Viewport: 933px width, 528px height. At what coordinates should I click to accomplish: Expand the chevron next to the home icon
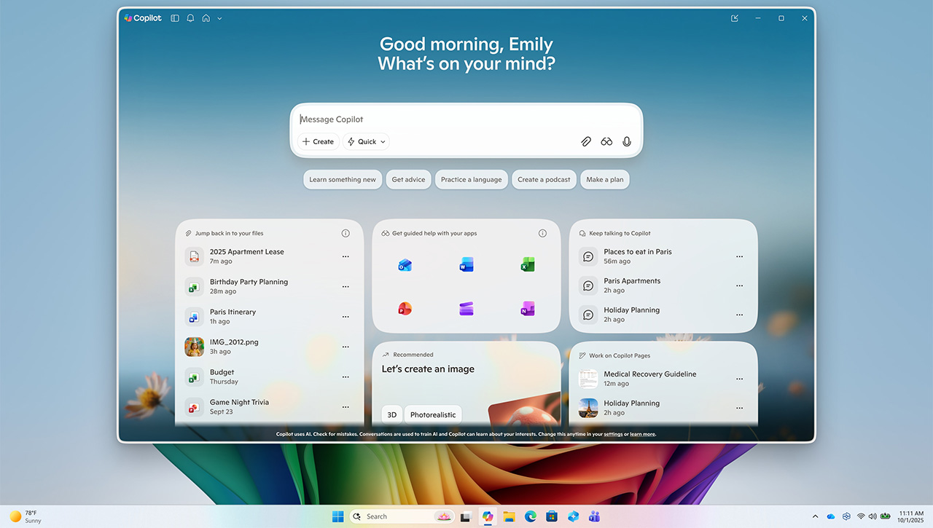tap(219, 18)
